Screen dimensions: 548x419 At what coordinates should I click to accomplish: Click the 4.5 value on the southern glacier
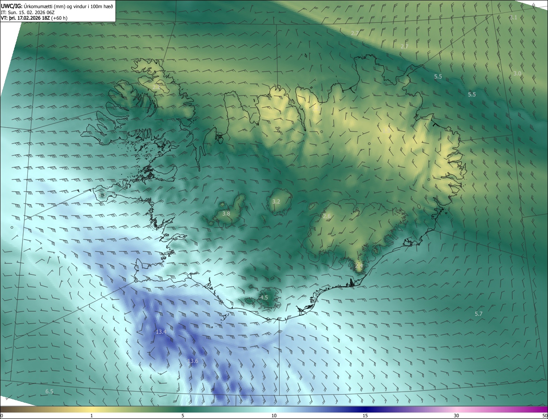click(264, 297)
